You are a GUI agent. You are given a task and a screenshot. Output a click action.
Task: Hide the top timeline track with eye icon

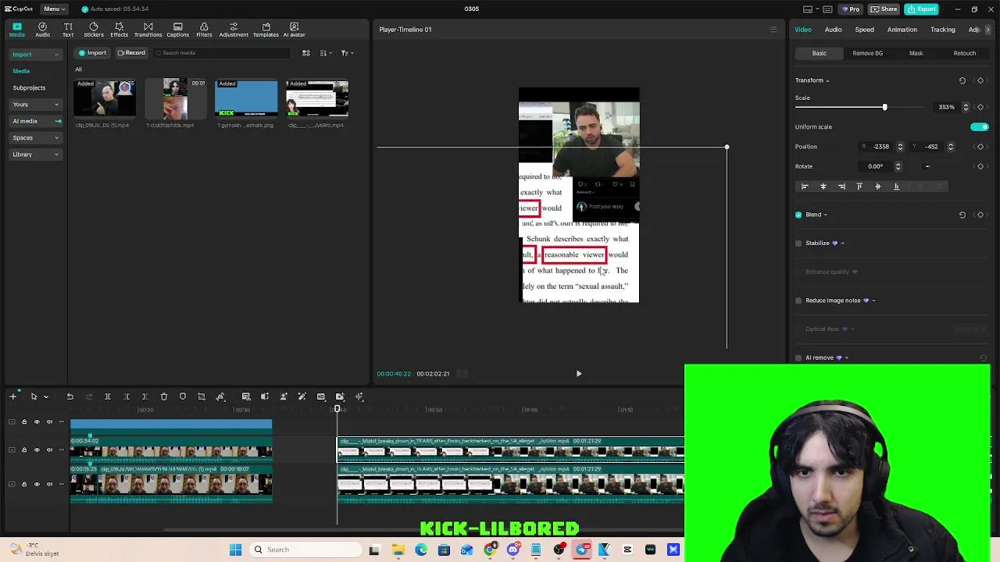click(37, 422)
